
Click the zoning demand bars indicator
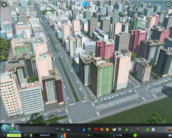[x=62, y=135]
